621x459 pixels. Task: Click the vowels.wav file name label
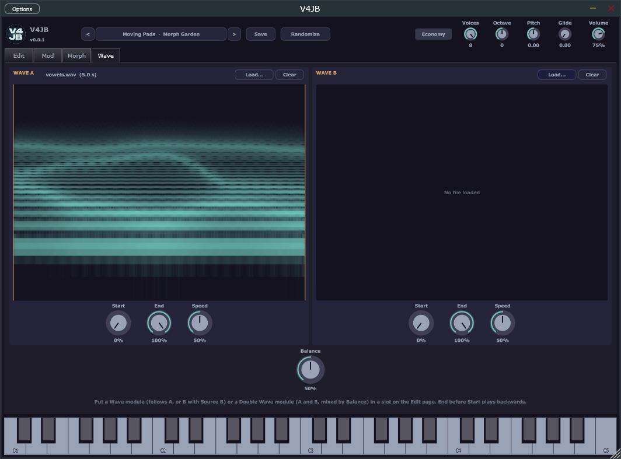tap(71, 75)
